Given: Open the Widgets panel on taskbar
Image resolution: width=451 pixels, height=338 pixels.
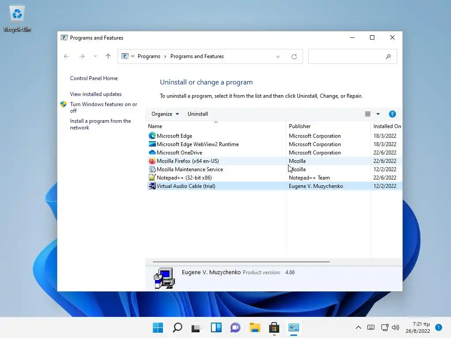Looking at the screenshot, I should coord(216,327).
